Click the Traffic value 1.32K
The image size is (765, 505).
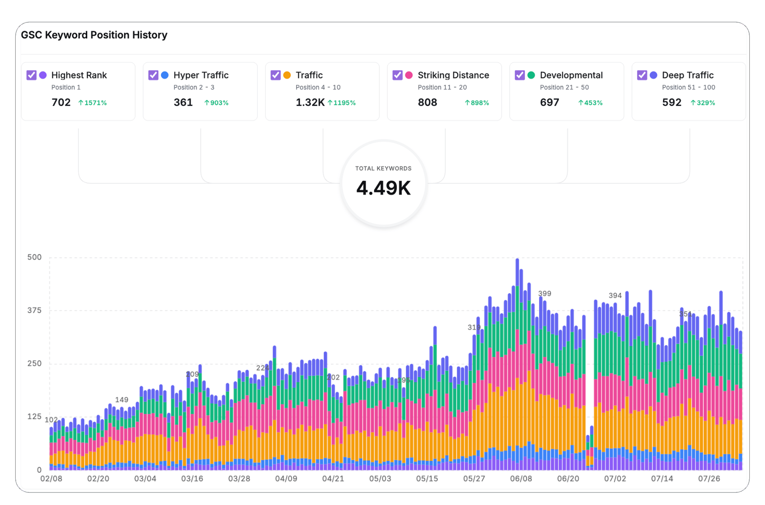point(310,103)
